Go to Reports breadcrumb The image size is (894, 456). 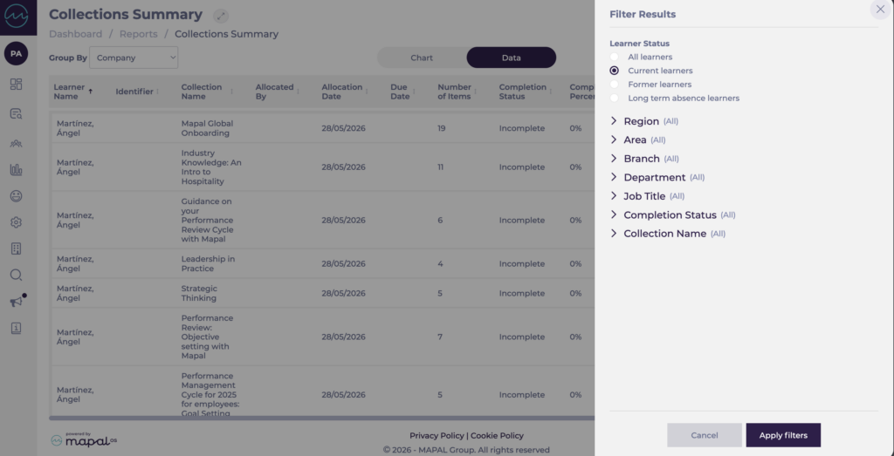[139, 34]
